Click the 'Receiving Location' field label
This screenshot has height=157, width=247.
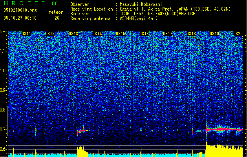pyautogui.click(x=91, y=9)
